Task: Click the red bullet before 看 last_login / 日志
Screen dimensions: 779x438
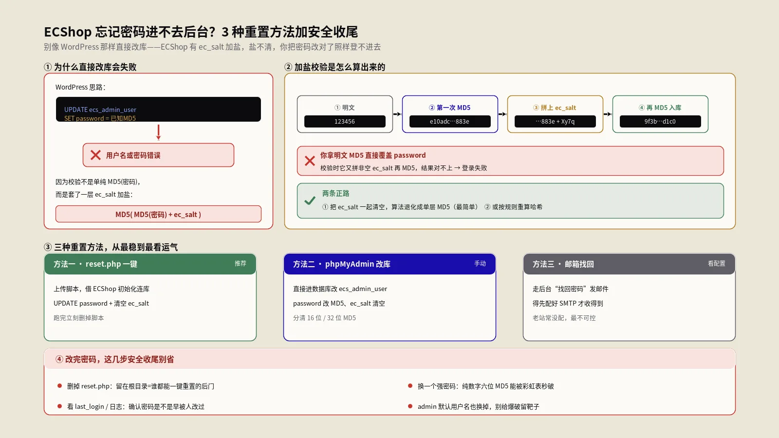Action: pyautogui.click(x=59, y=406)
